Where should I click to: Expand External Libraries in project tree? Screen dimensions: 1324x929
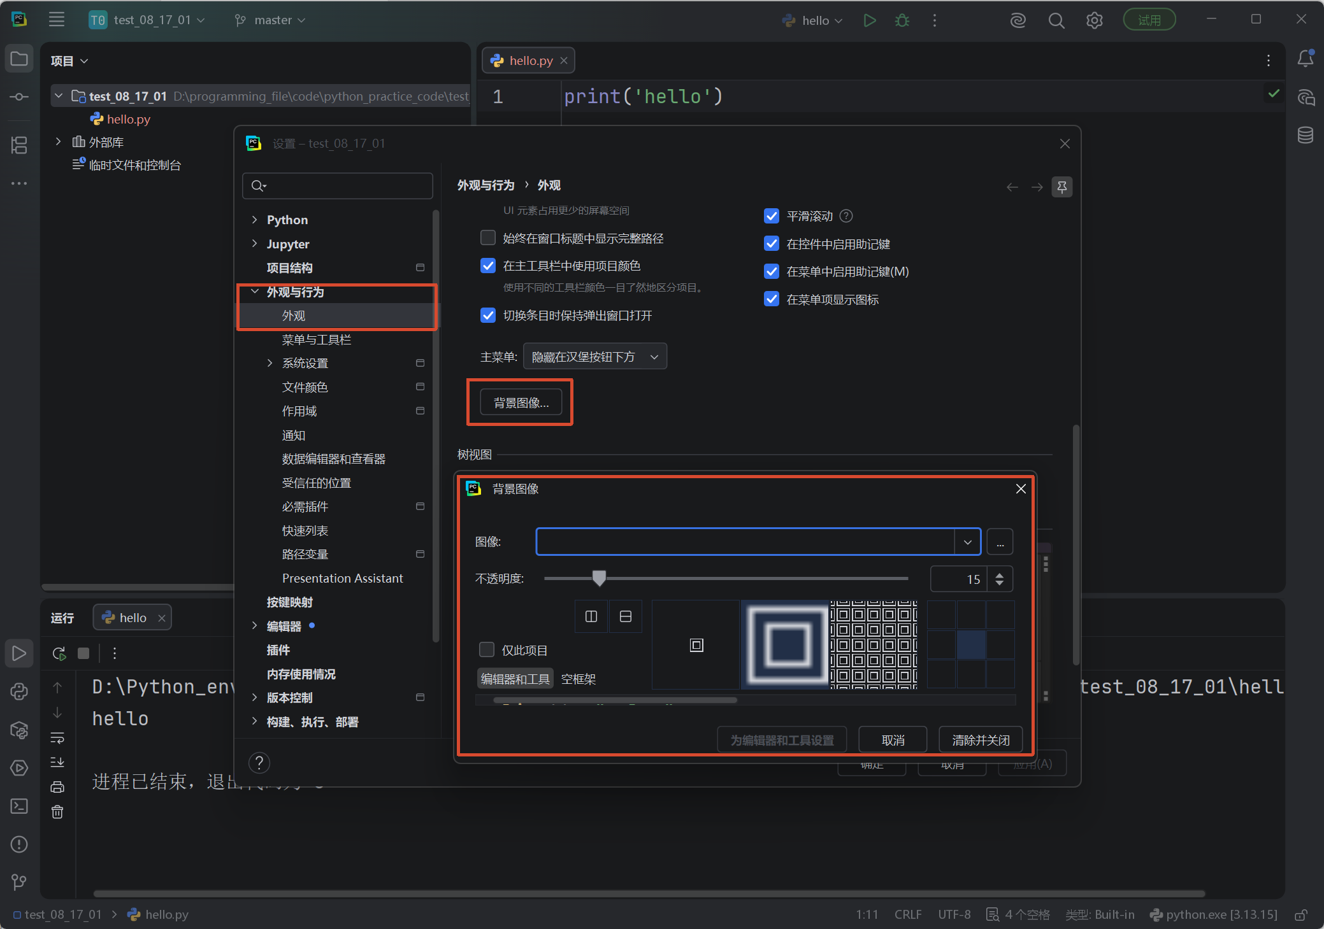[58, 141]
